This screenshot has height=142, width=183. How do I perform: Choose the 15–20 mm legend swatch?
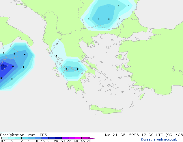[45, 138]
